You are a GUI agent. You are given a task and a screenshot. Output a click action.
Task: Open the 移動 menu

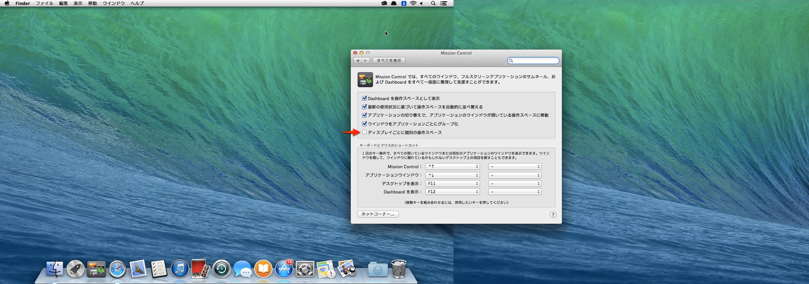click(93, 3)
